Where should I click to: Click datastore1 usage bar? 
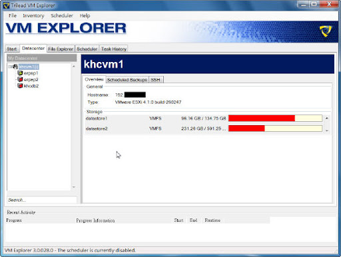tap(275, 119)
